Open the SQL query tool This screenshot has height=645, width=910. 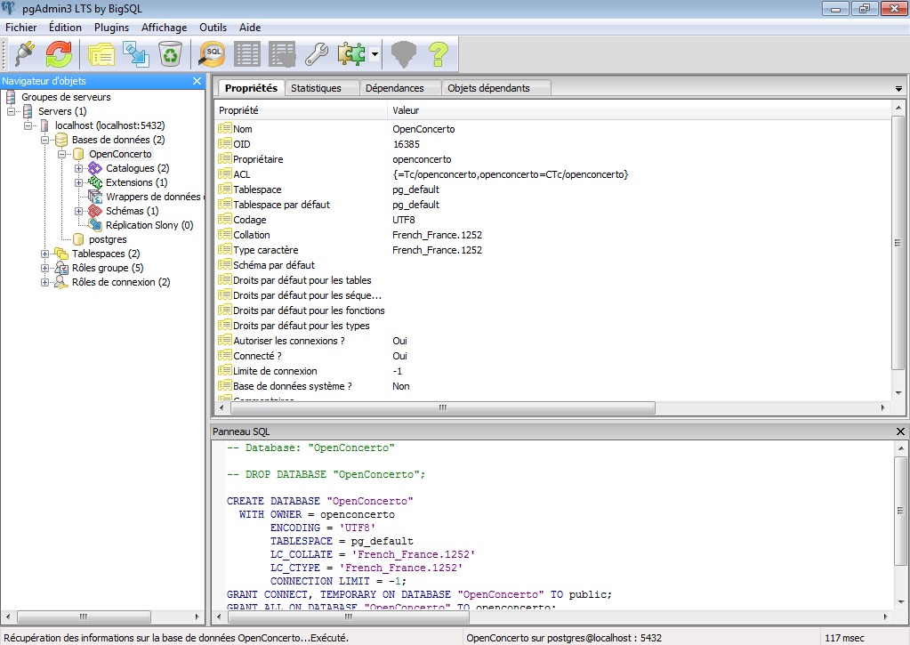coord(213,55)
